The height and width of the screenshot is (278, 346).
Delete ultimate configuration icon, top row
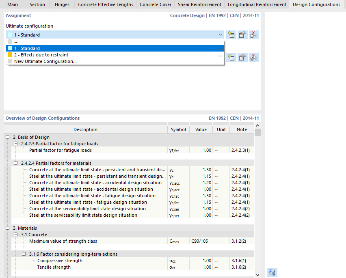(254, 35)
